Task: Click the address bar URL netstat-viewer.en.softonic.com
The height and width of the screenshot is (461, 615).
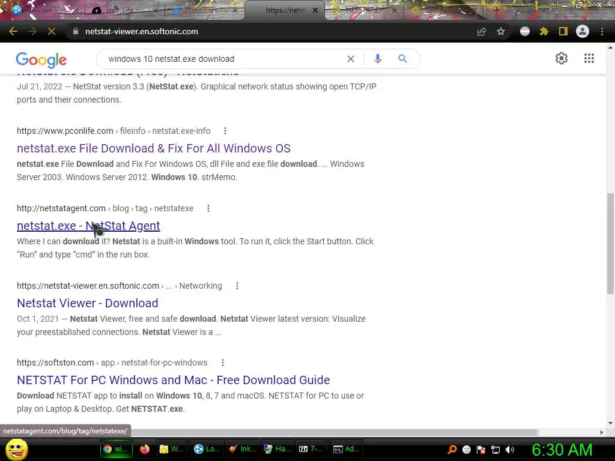Action: tap(142, 31)
